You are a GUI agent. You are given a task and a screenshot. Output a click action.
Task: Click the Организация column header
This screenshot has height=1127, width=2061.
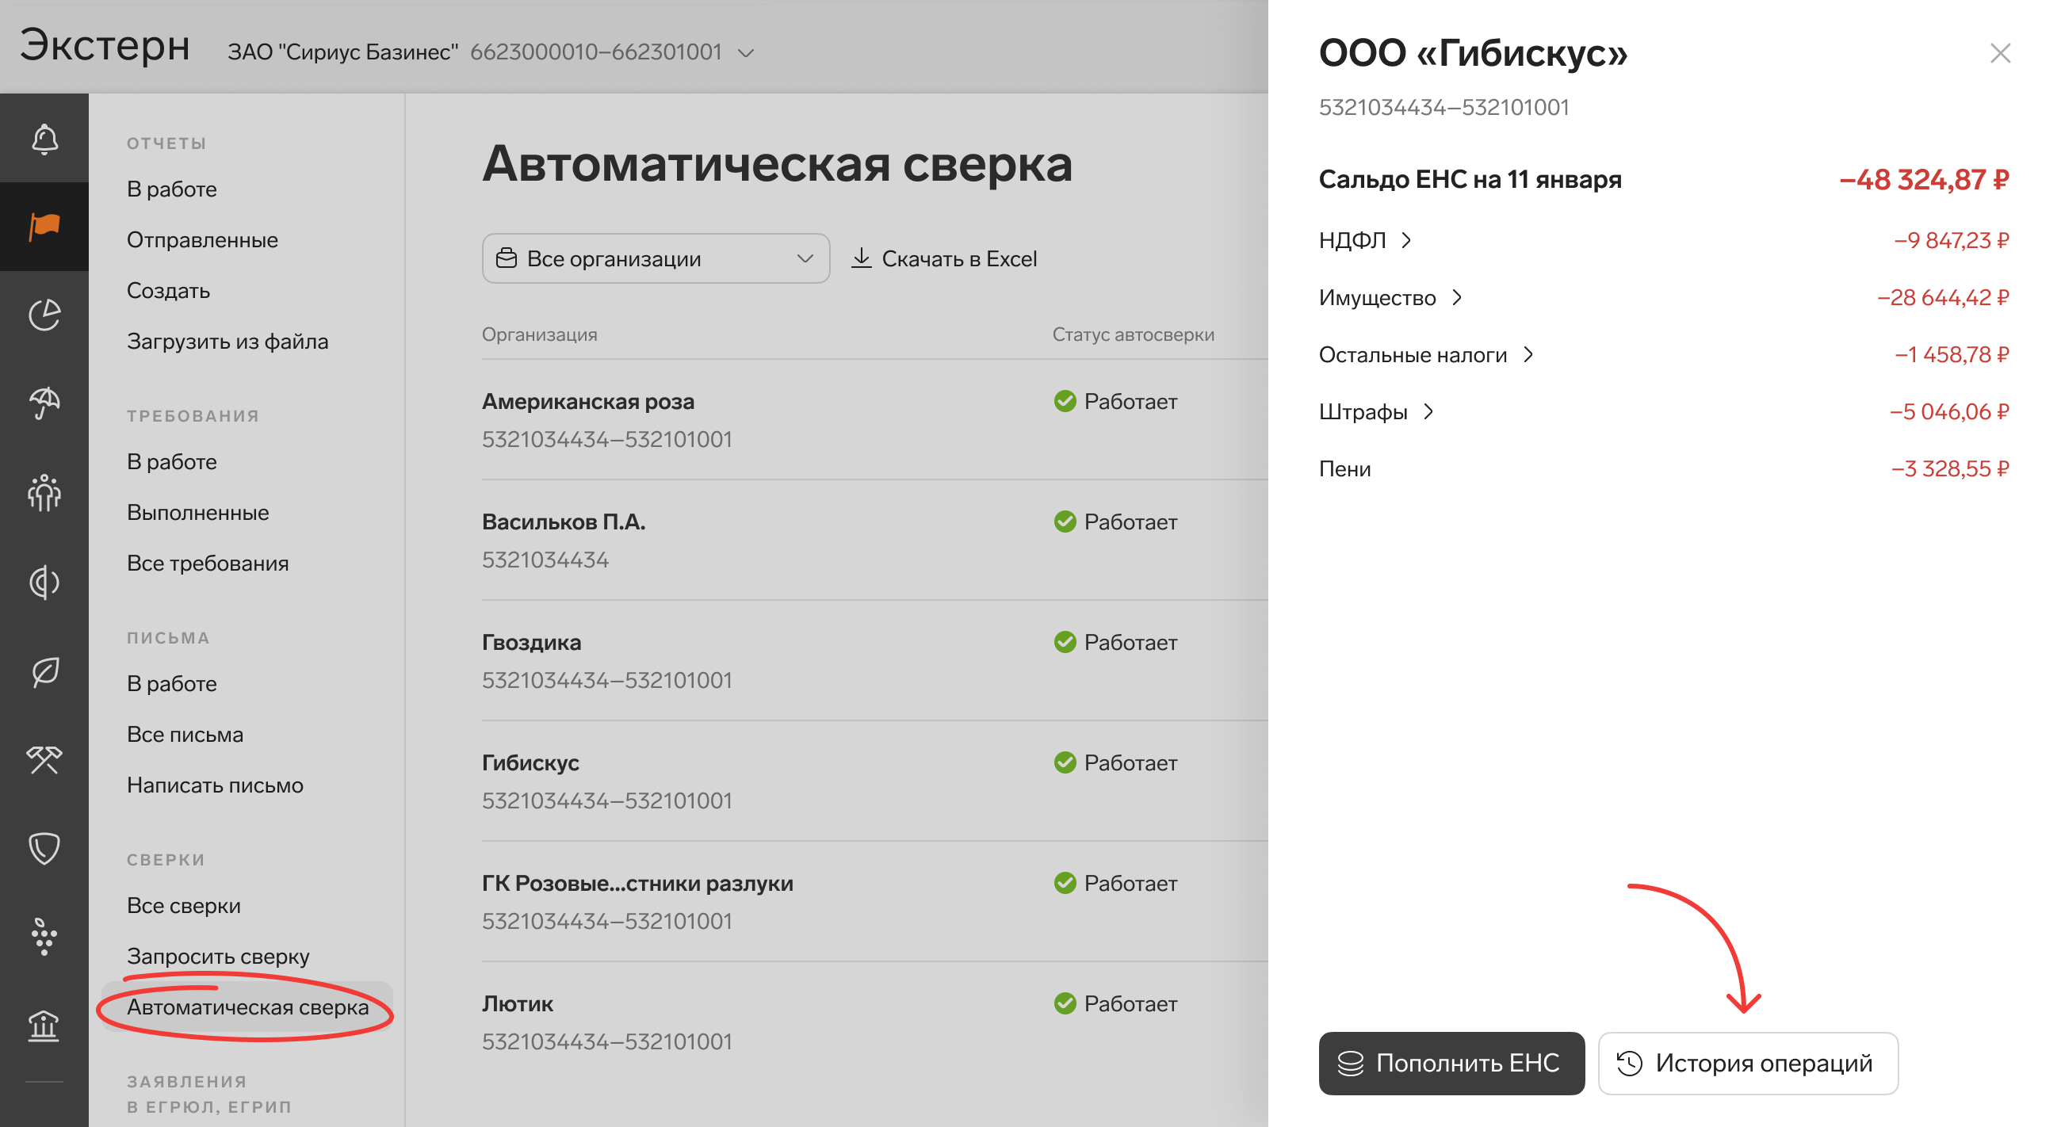click(x=539, y=334)
